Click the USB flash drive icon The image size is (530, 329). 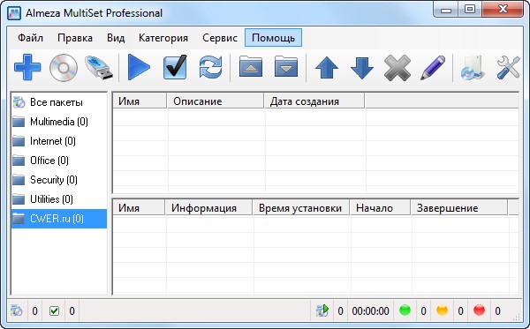coord(98,68)
